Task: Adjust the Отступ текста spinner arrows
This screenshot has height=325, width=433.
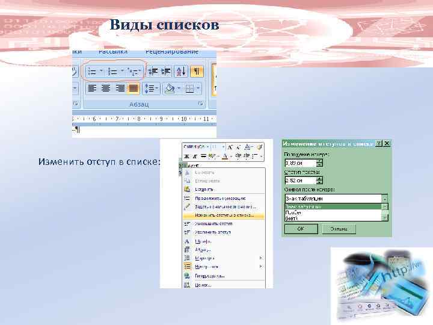Action: coord(319,181)
